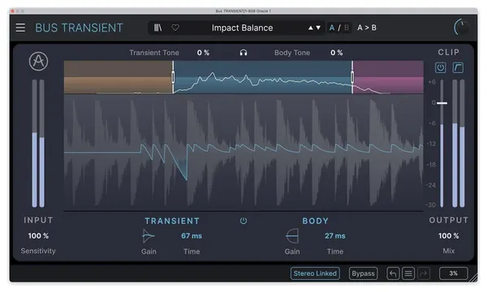
Task: Click the TRANSIENT section label
Action: [x=172, y=221]
